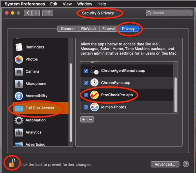Switch to the Firewall tab

pyautogui.click(x=109, y=29)
